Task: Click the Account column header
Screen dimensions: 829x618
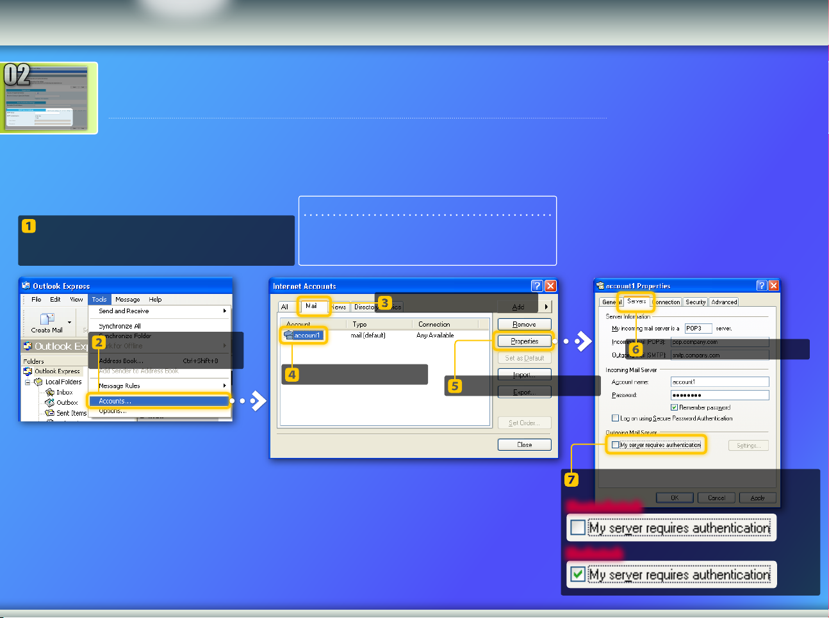Action: pos(314,324)
